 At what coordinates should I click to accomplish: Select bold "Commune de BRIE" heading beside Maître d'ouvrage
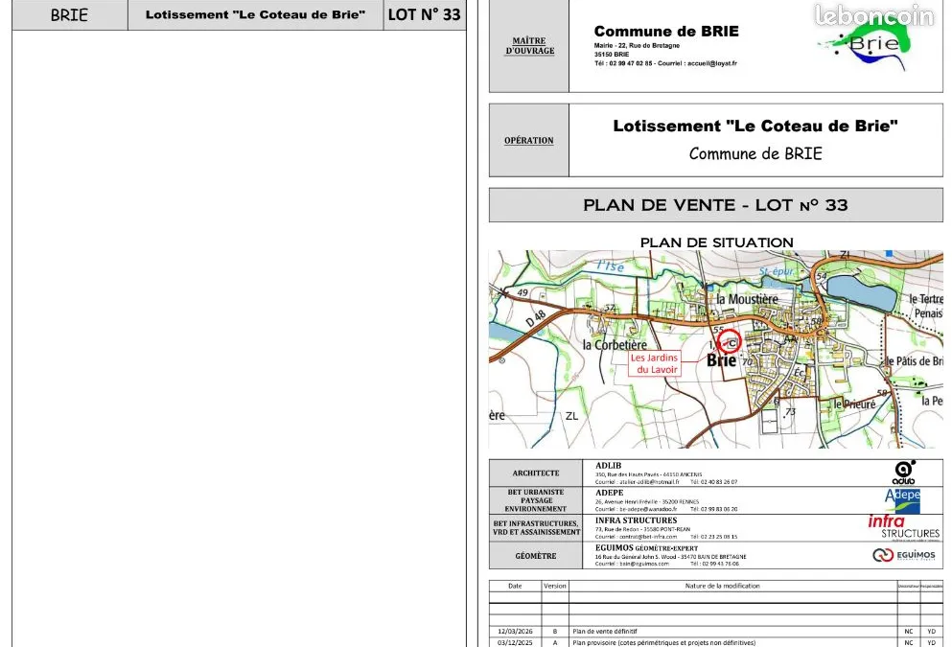(666, 31)
